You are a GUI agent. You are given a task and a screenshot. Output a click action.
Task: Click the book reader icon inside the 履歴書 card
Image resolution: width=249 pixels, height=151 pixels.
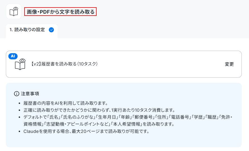(x=20, y=64)
